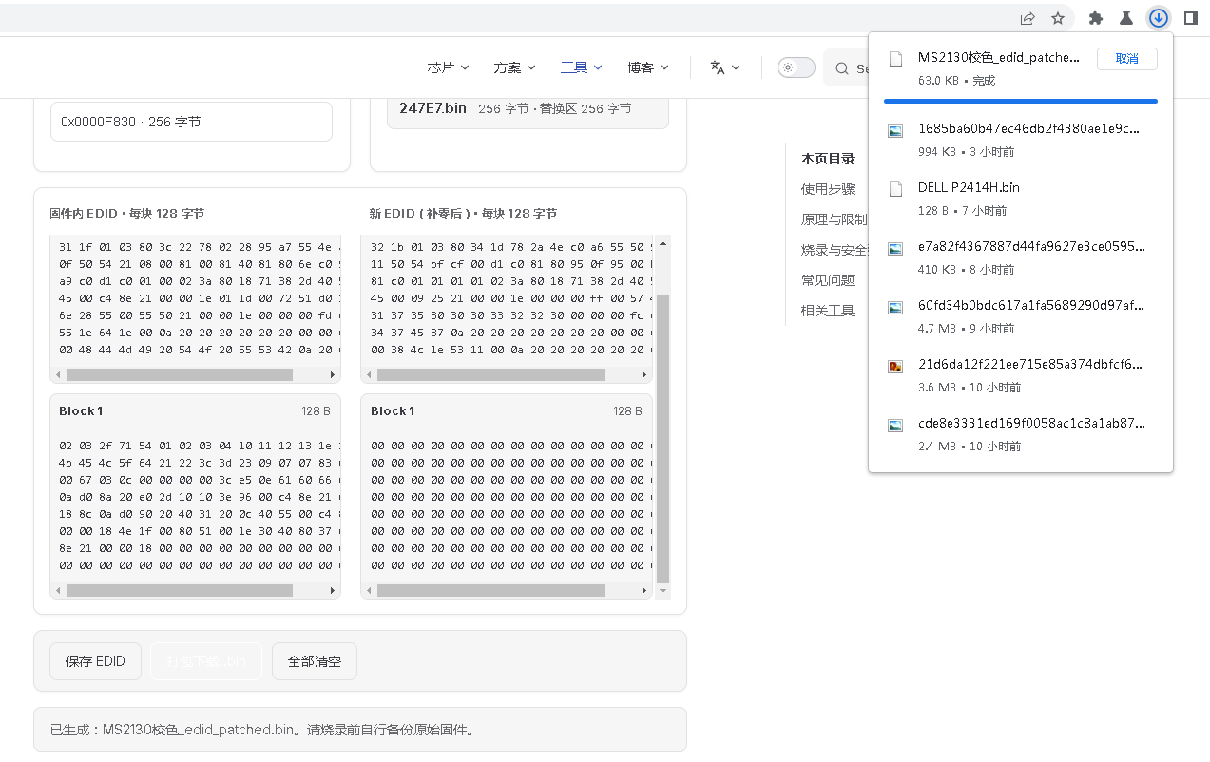Click the 全部清空 button
1210x762 pixels.
pos(315,661)
